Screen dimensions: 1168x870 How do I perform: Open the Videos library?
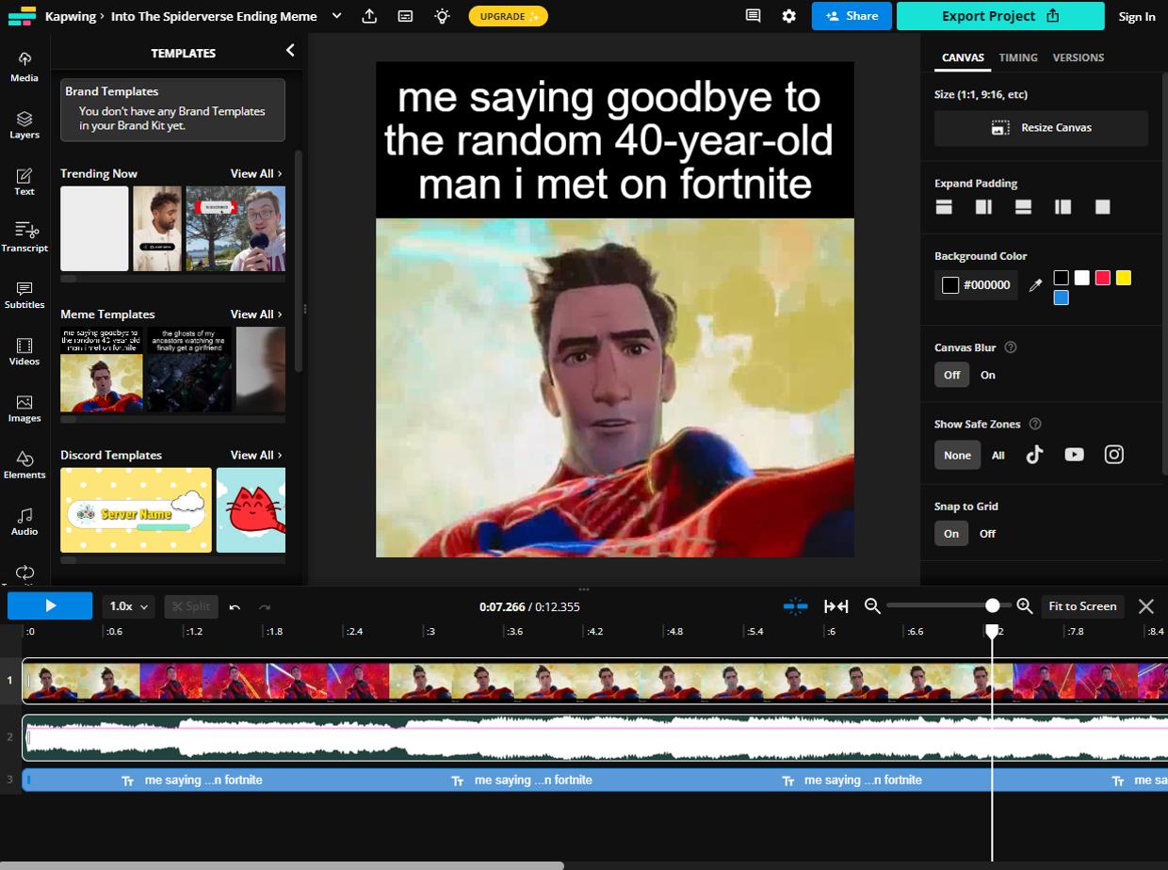tap(24, 351)
